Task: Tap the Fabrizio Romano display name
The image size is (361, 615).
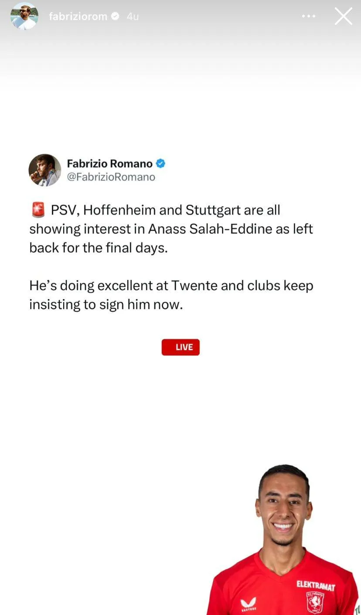Action: coord(110,164)
